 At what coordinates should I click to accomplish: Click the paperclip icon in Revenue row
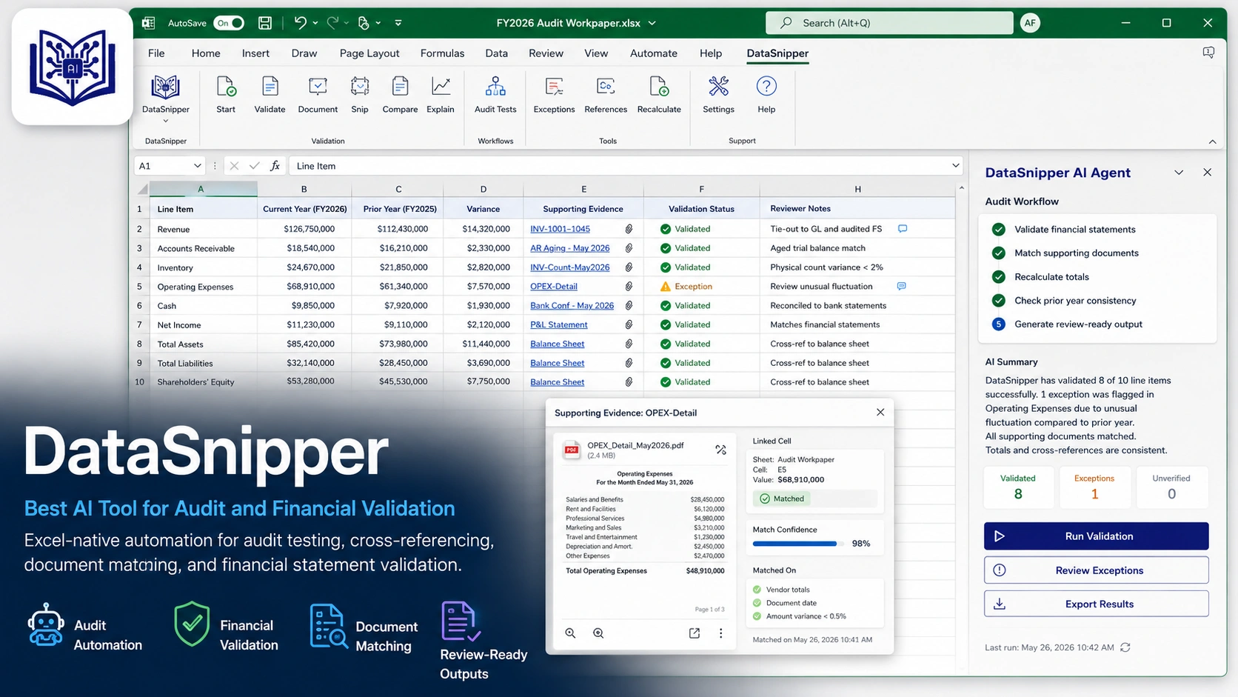[629, 229]
